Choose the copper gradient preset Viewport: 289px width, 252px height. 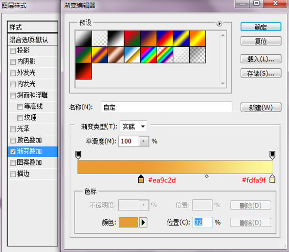116,55
